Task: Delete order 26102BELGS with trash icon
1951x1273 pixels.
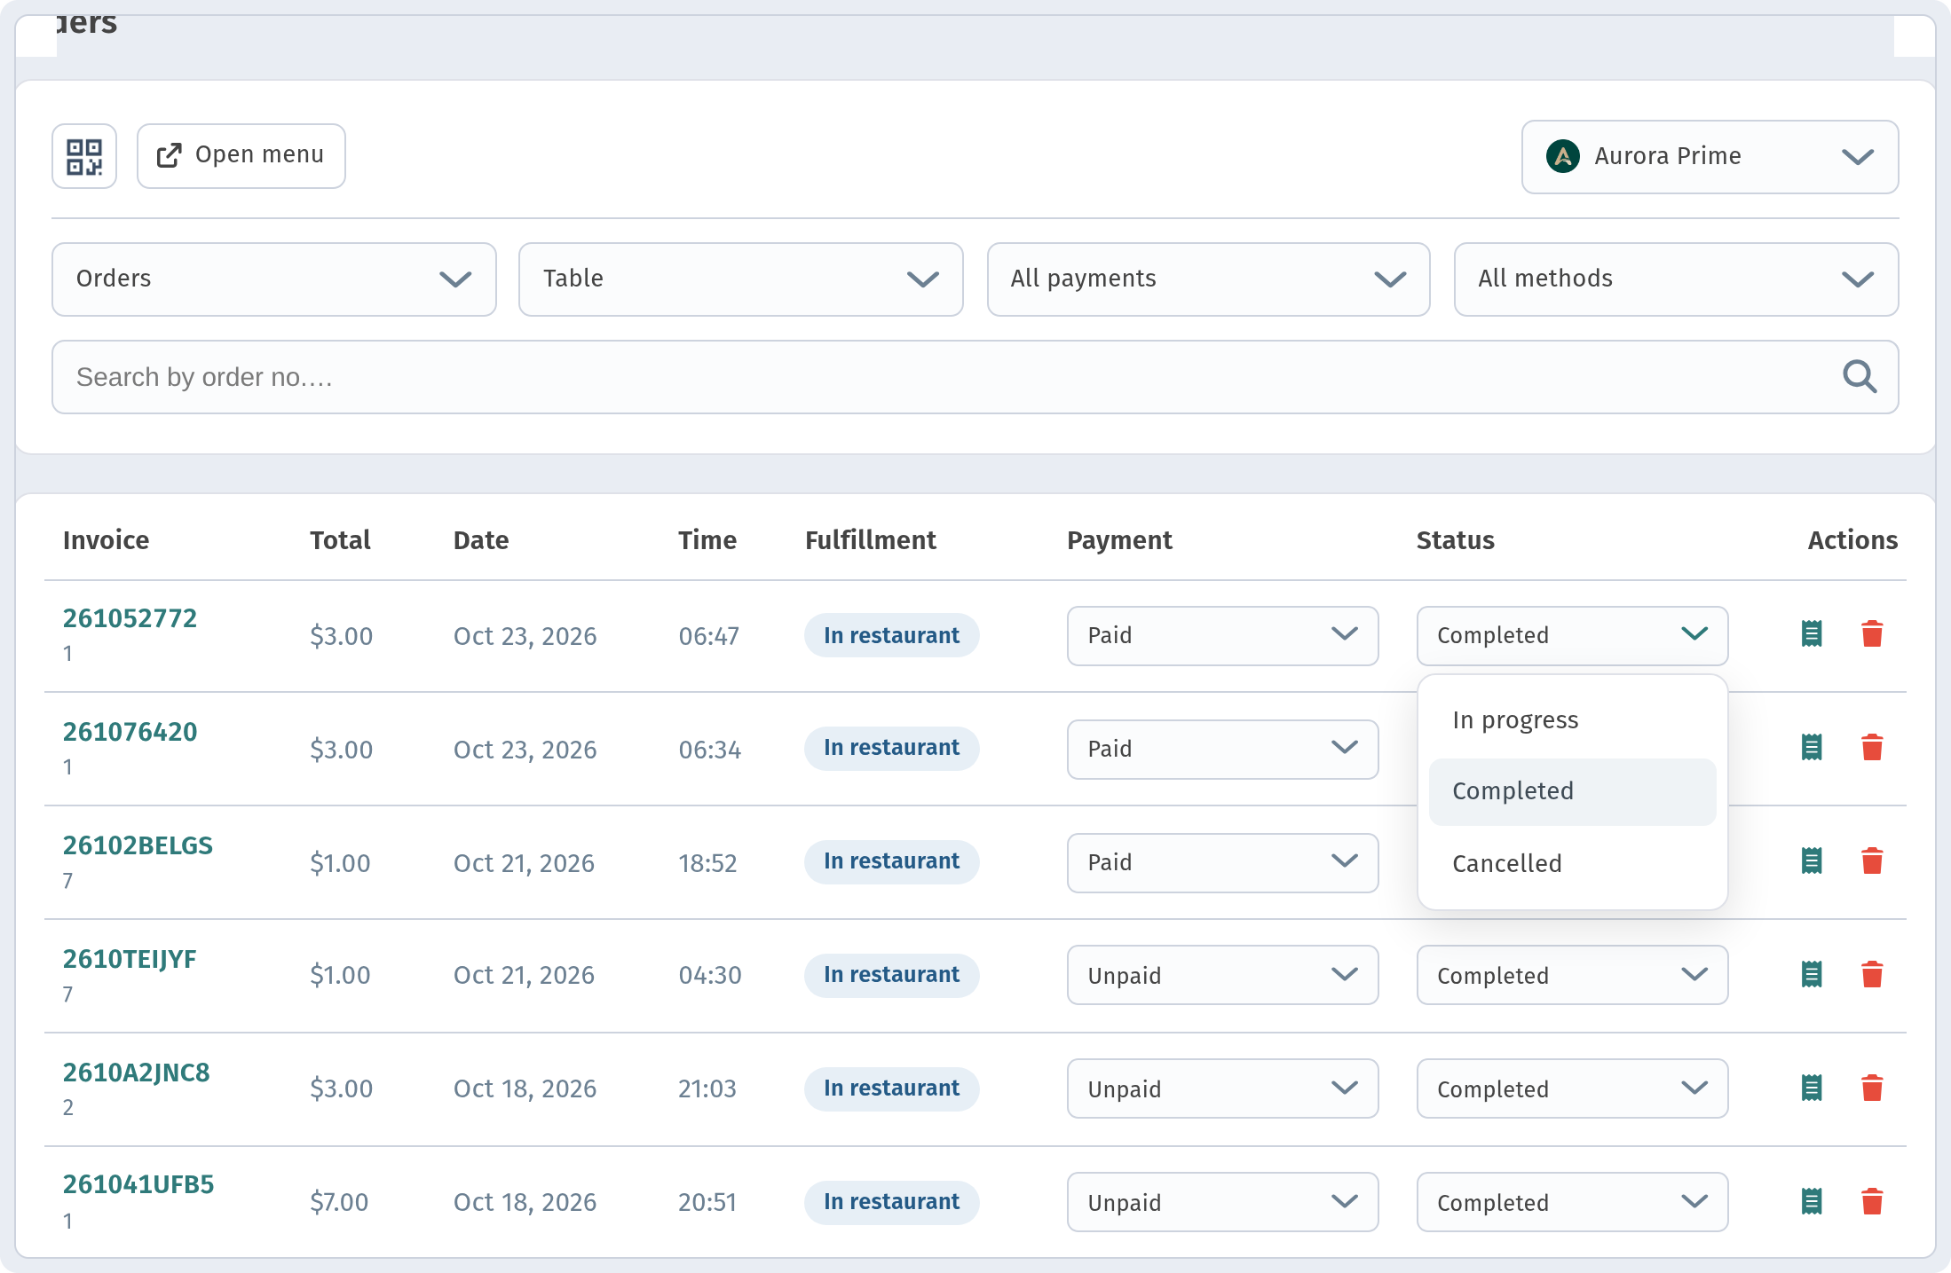Action: (1872, 861)
